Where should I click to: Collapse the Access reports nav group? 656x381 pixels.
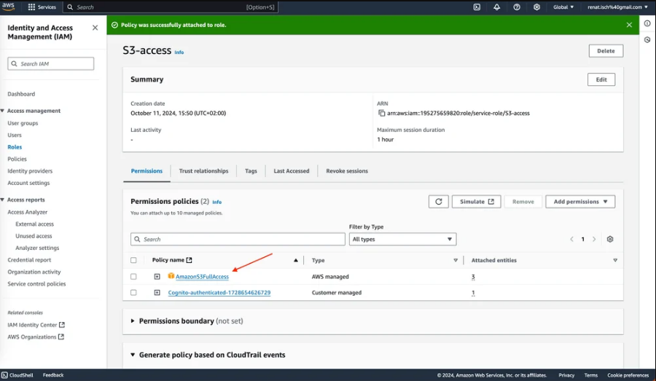(x=2, y=200)
